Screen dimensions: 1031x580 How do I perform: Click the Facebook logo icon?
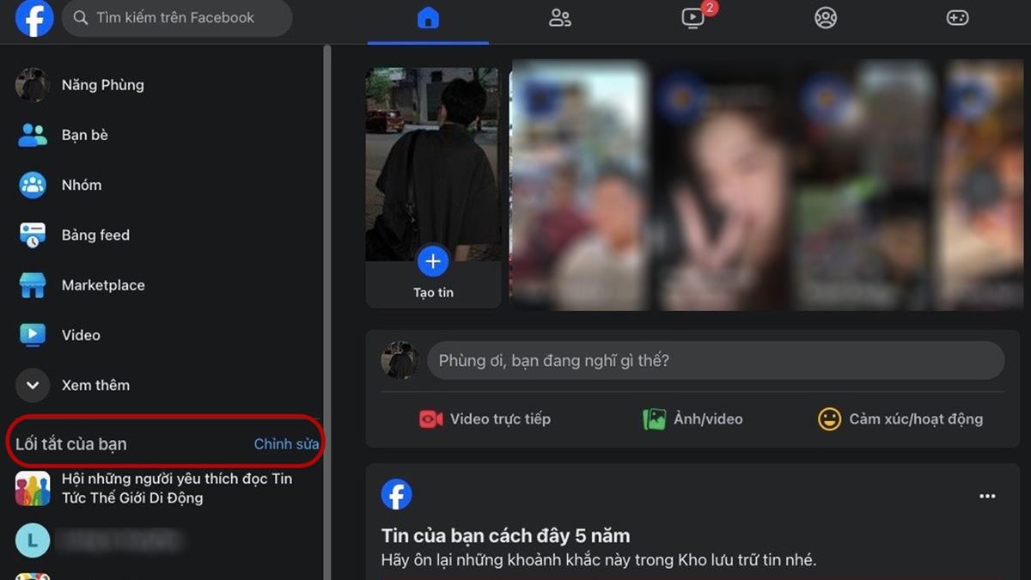pyautogui.click(x=34, y=18)
